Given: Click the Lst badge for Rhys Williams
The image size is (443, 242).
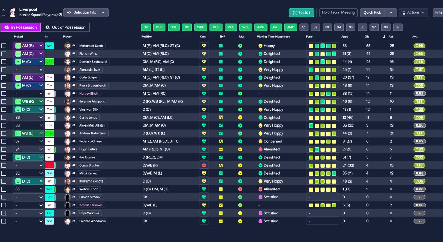Looking at the screenshot, I should [x=49, y=213].
